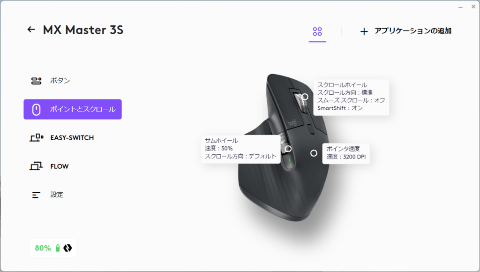
Task: Click the EASY-SWITCH devices icon
Action: coord(37,137)
